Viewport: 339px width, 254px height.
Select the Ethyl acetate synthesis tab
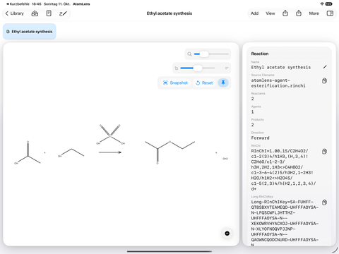[x=30, y=32]
